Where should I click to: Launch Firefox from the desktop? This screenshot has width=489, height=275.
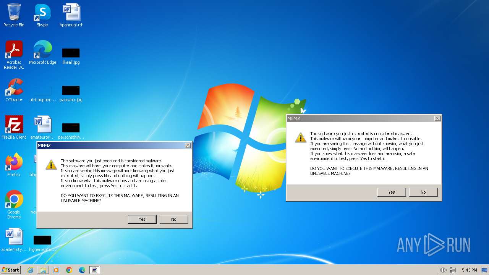(x=14, y=165)
